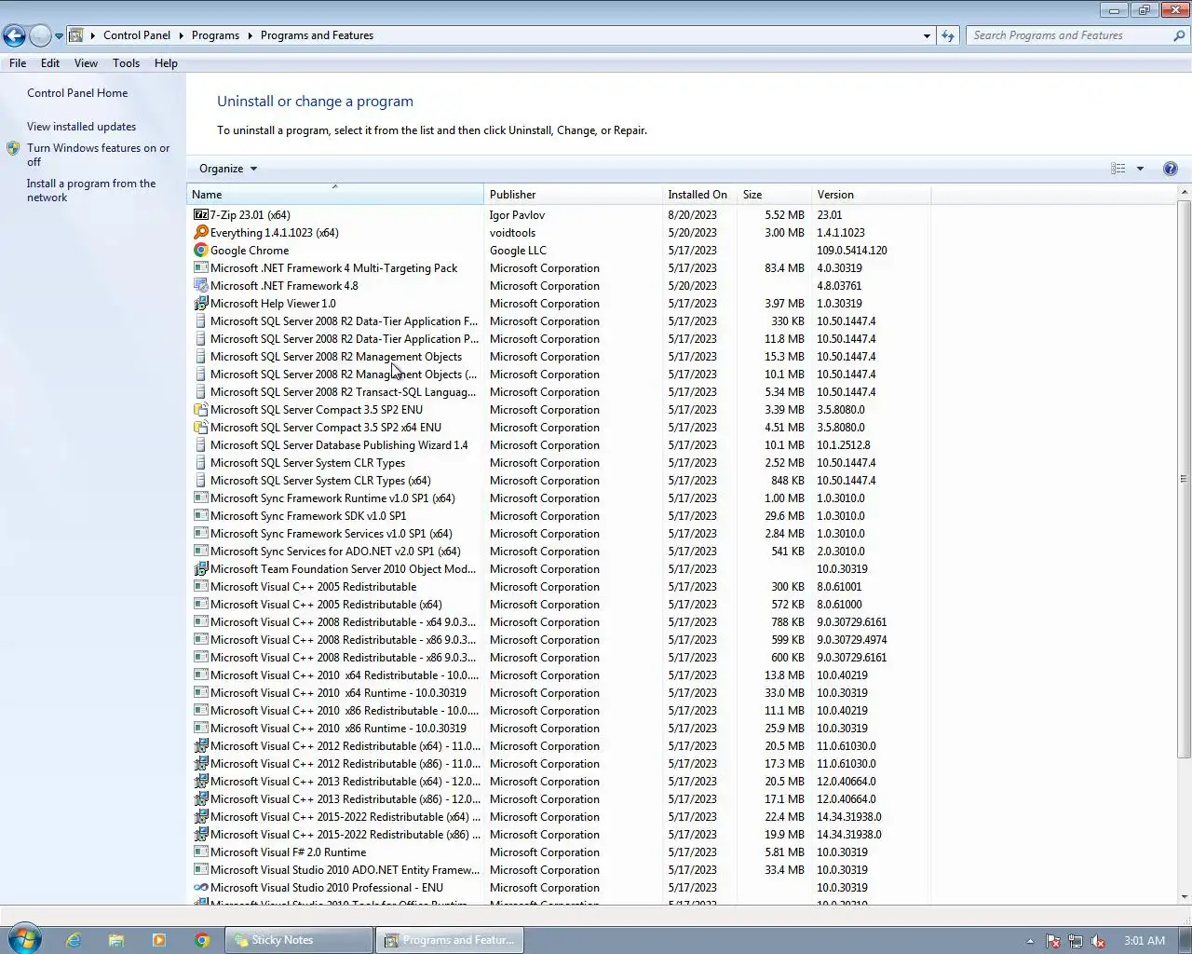The image size is (1192, 954).
Task: Click the Microsoft Help Viewer 1.0 icon
Action: click(200, 304)
